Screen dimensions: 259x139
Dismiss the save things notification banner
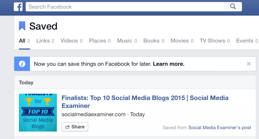[249, 64]
